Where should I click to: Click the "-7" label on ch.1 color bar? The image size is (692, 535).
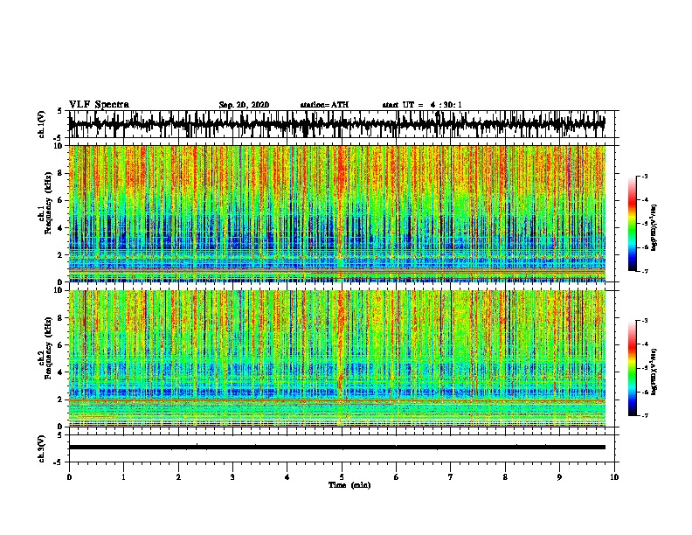click(x=645, y=271)
